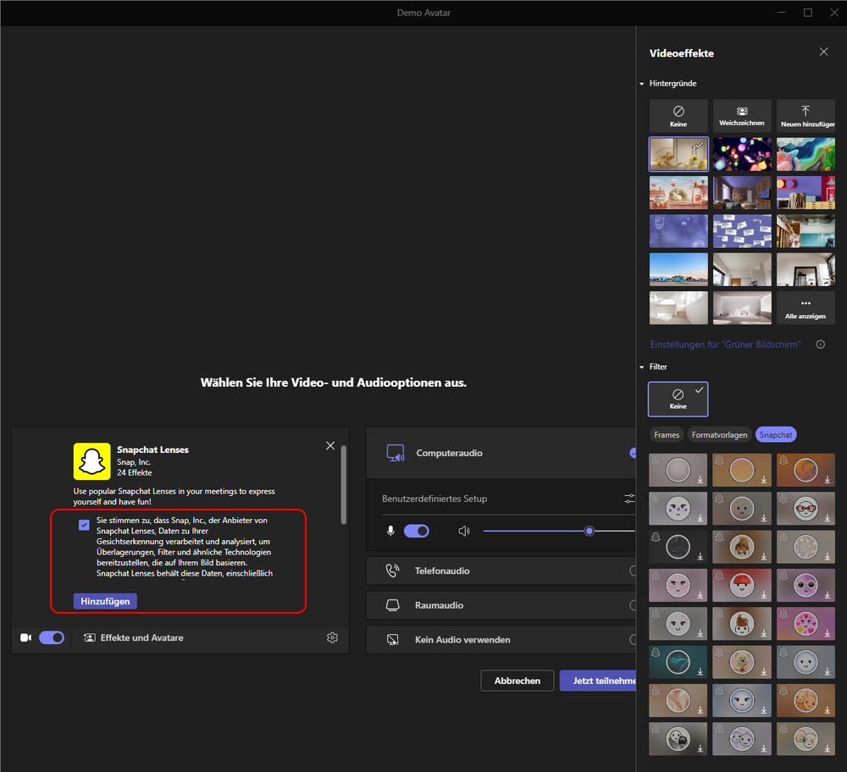Open Benutzerdefiniertes Setup audio sliders icon
This screenshot has width=847, height=772.
pos(629,499)
